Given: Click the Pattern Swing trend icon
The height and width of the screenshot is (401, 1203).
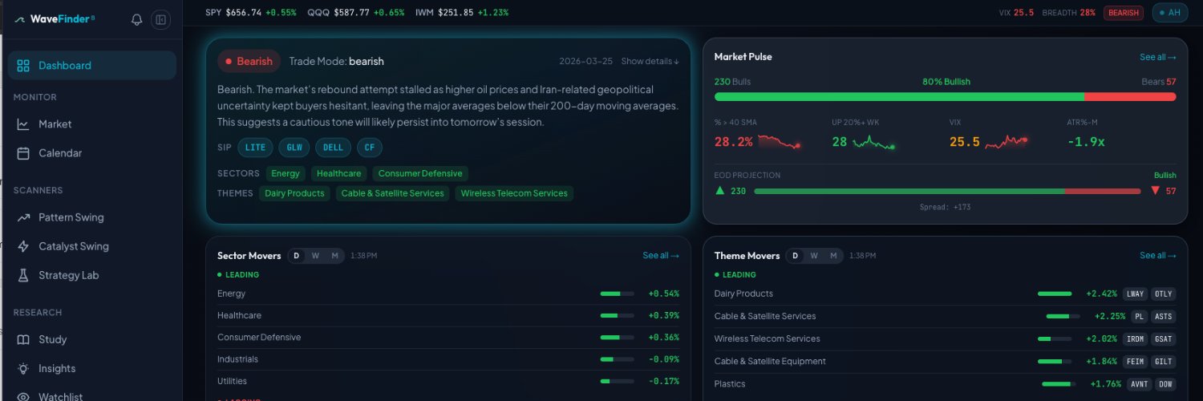Looking at the screenshot, I should [x=23, y=217].
